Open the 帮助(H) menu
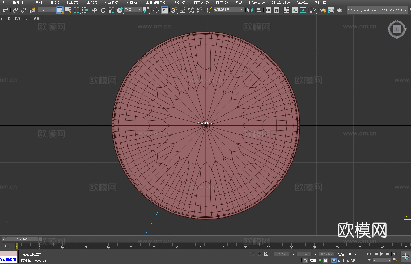The image size is (411, 264). tap(320, 2)
